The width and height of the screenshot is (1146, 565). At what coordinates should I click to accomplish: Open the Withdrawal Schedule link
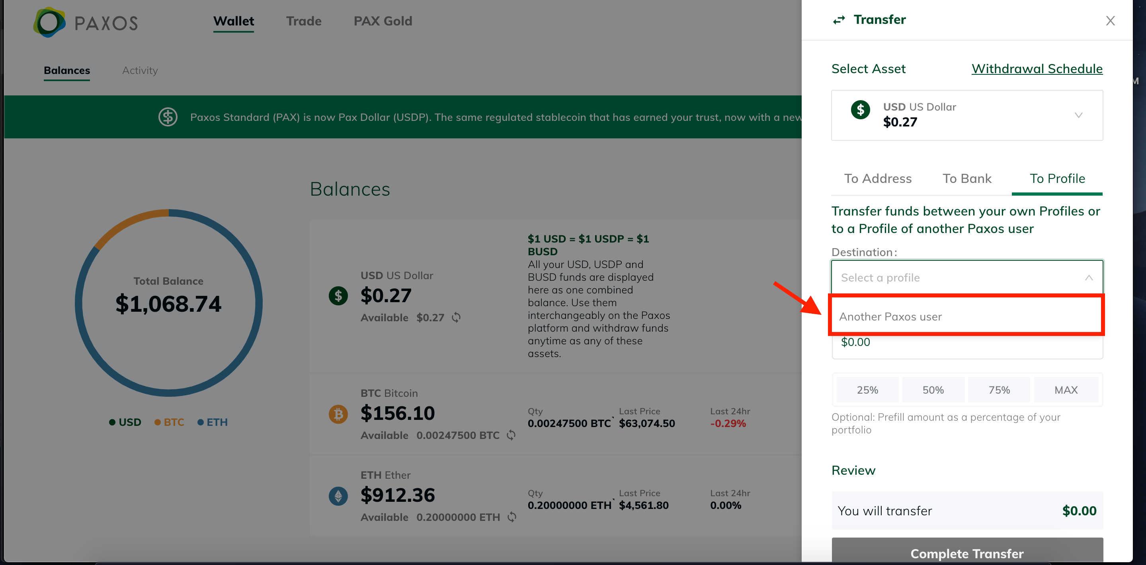[1037, 69]
